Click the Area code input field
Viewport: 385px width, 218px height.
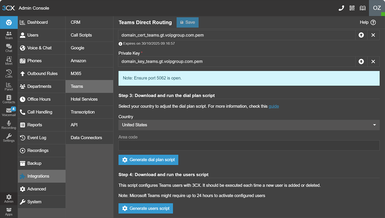pyautogui.click(x=249, y=145)
